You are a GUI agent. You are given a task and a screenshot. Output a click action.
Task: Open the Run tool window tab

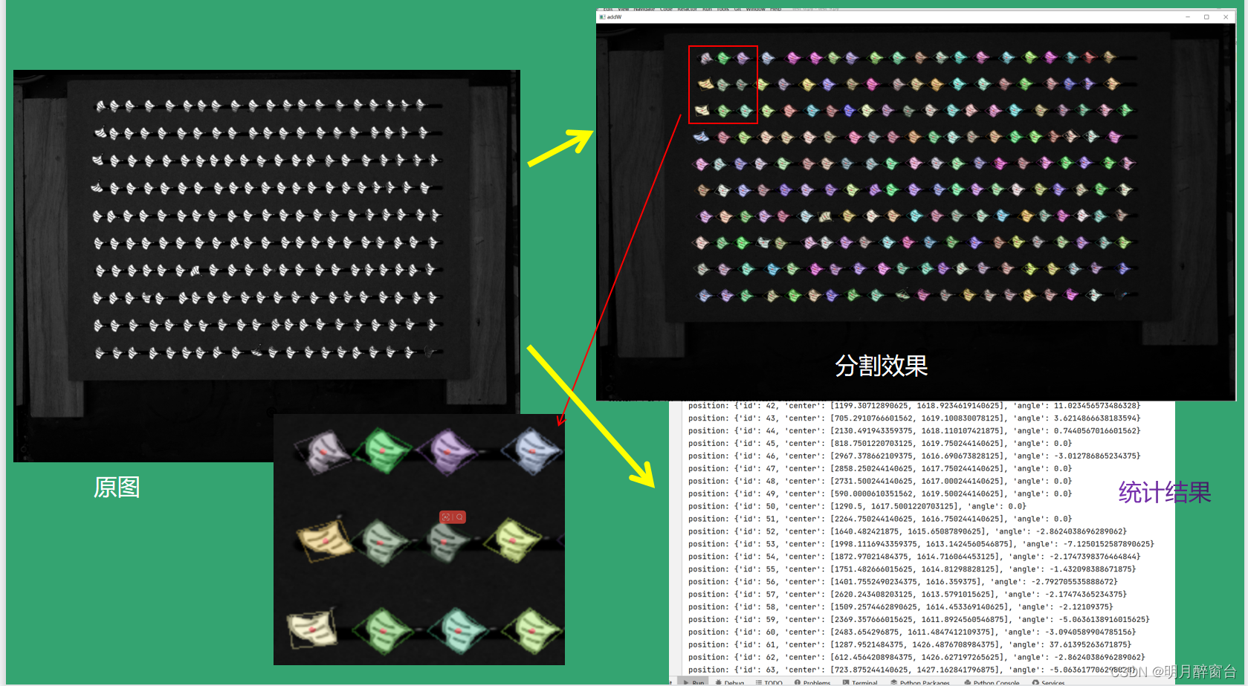click(693, 682)
